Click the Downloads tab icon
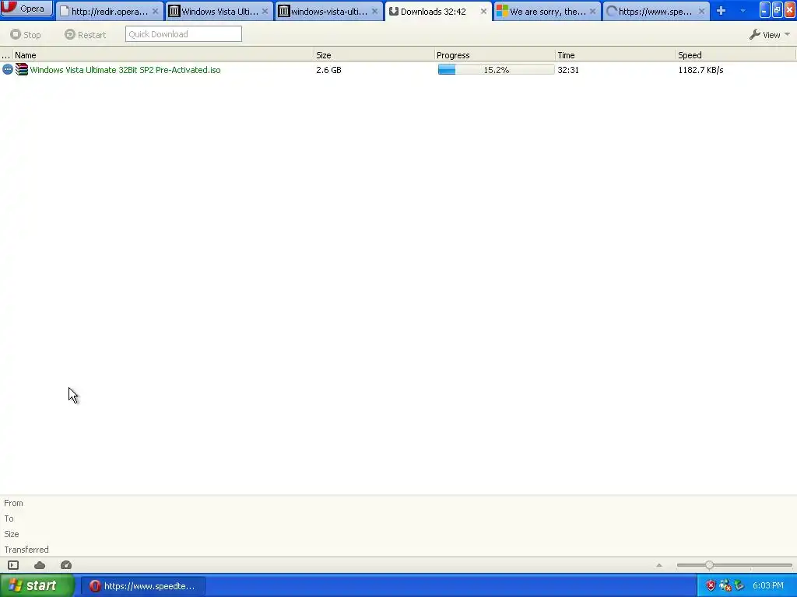Viewport: 797px width, 597px height. click(x=393, y=11)
